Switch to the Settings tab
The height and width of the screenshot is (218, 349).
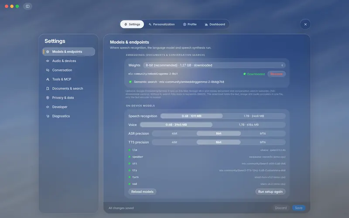(x=132, y=24)
